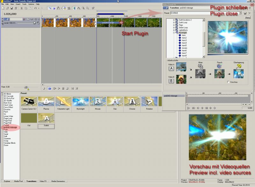
Task: Toggle the Enable Snapping toolbar icon
Action: click(x=50, y=8)
